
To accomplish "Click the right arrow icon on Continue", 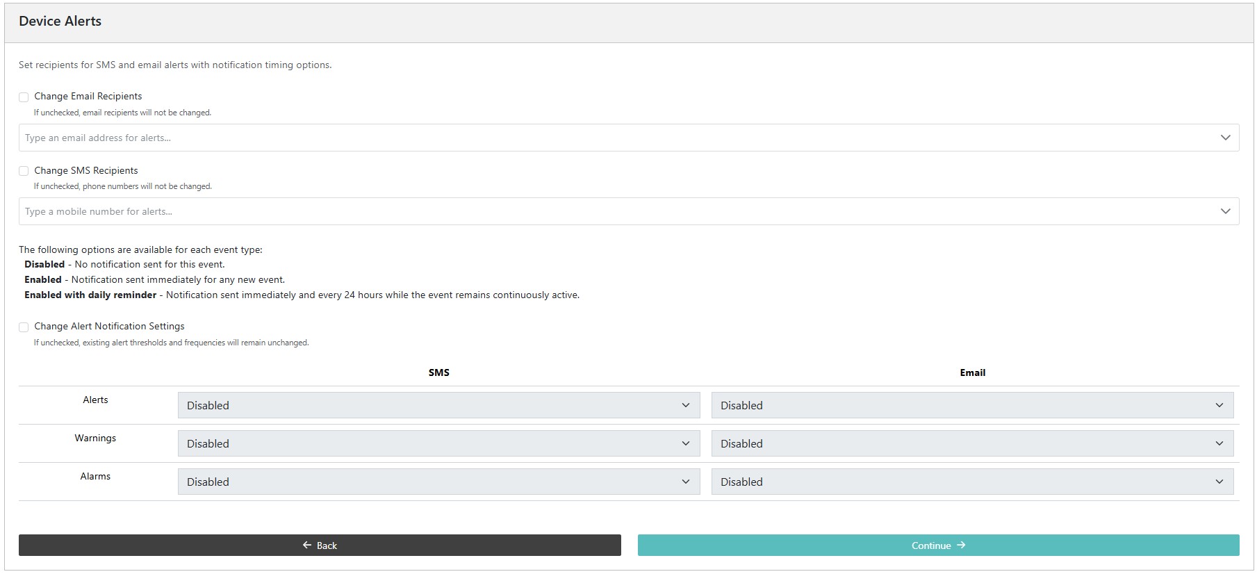I will click(961, 546).
